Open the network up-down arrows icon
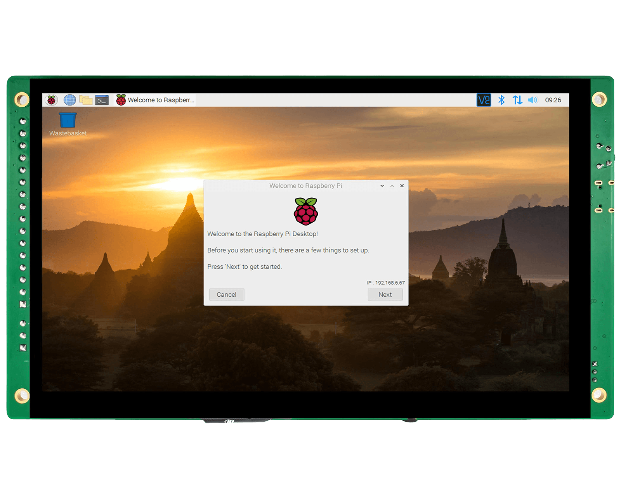 [517, 100]
